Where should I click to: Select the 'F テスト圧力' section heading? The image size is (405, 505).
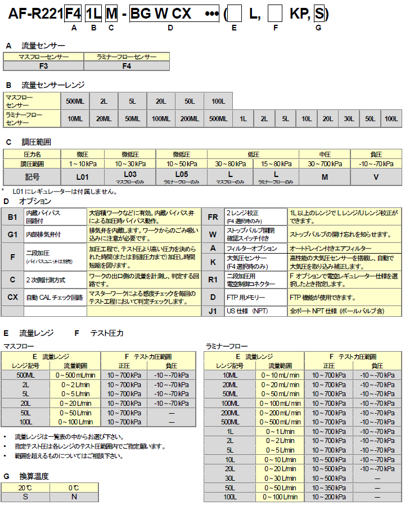coord(99,333)
